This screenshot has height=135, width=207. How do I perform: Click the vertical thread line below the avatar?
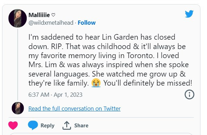click(18, 65)
